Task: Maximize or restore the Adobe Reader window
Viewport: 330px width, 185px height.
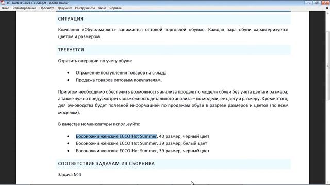Action: 316,3
